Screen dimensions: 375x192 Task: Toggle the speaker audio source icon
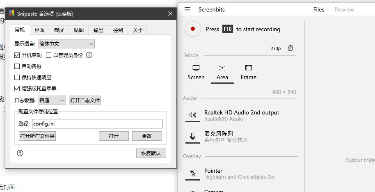pos(193,115)
